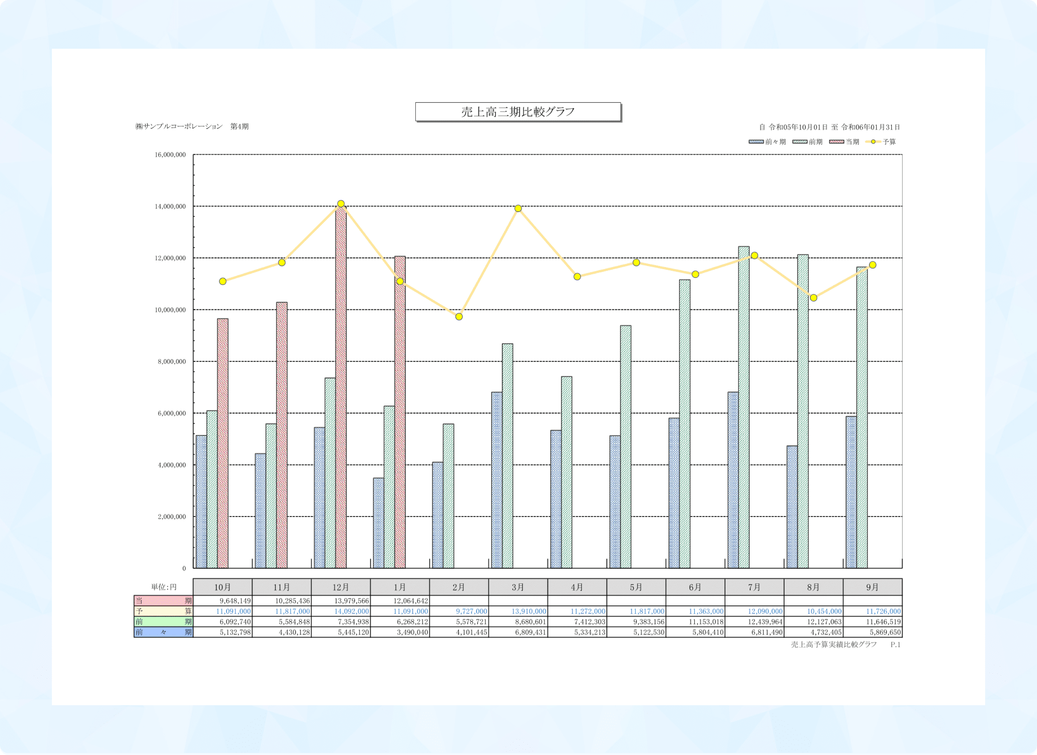Select the company name ㈱サンプルコーポレーション 第4期

coord(192,127)
